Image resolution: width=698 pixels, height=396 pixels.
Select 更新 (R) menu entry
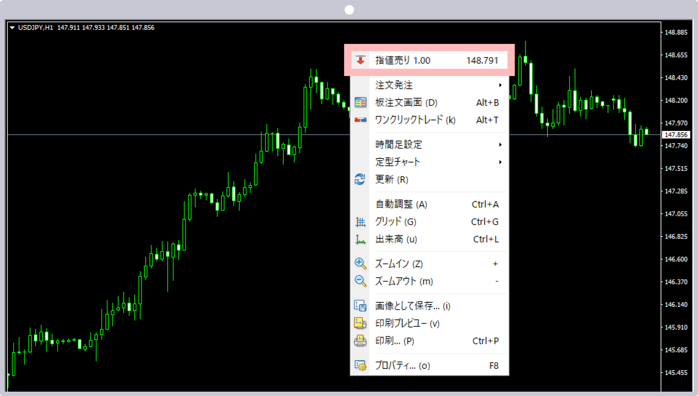pyautogui.click(x=429, y=179)
